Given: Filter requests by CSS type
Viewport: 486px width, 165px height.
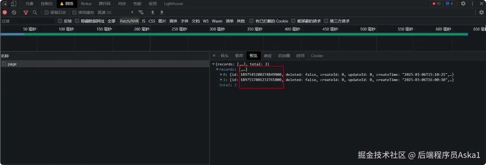Looking at the screenshot, I should pos(152,21).
